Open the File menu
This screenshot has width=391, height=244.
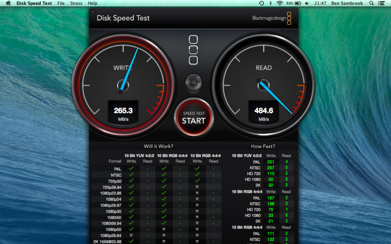(61, 3)
